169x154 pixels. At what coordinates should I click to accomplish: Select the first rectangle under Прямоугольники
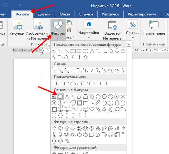pos(54,83)
